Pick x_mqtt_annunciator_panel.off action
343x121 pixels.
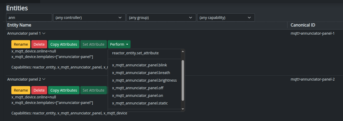pos(138,88)
